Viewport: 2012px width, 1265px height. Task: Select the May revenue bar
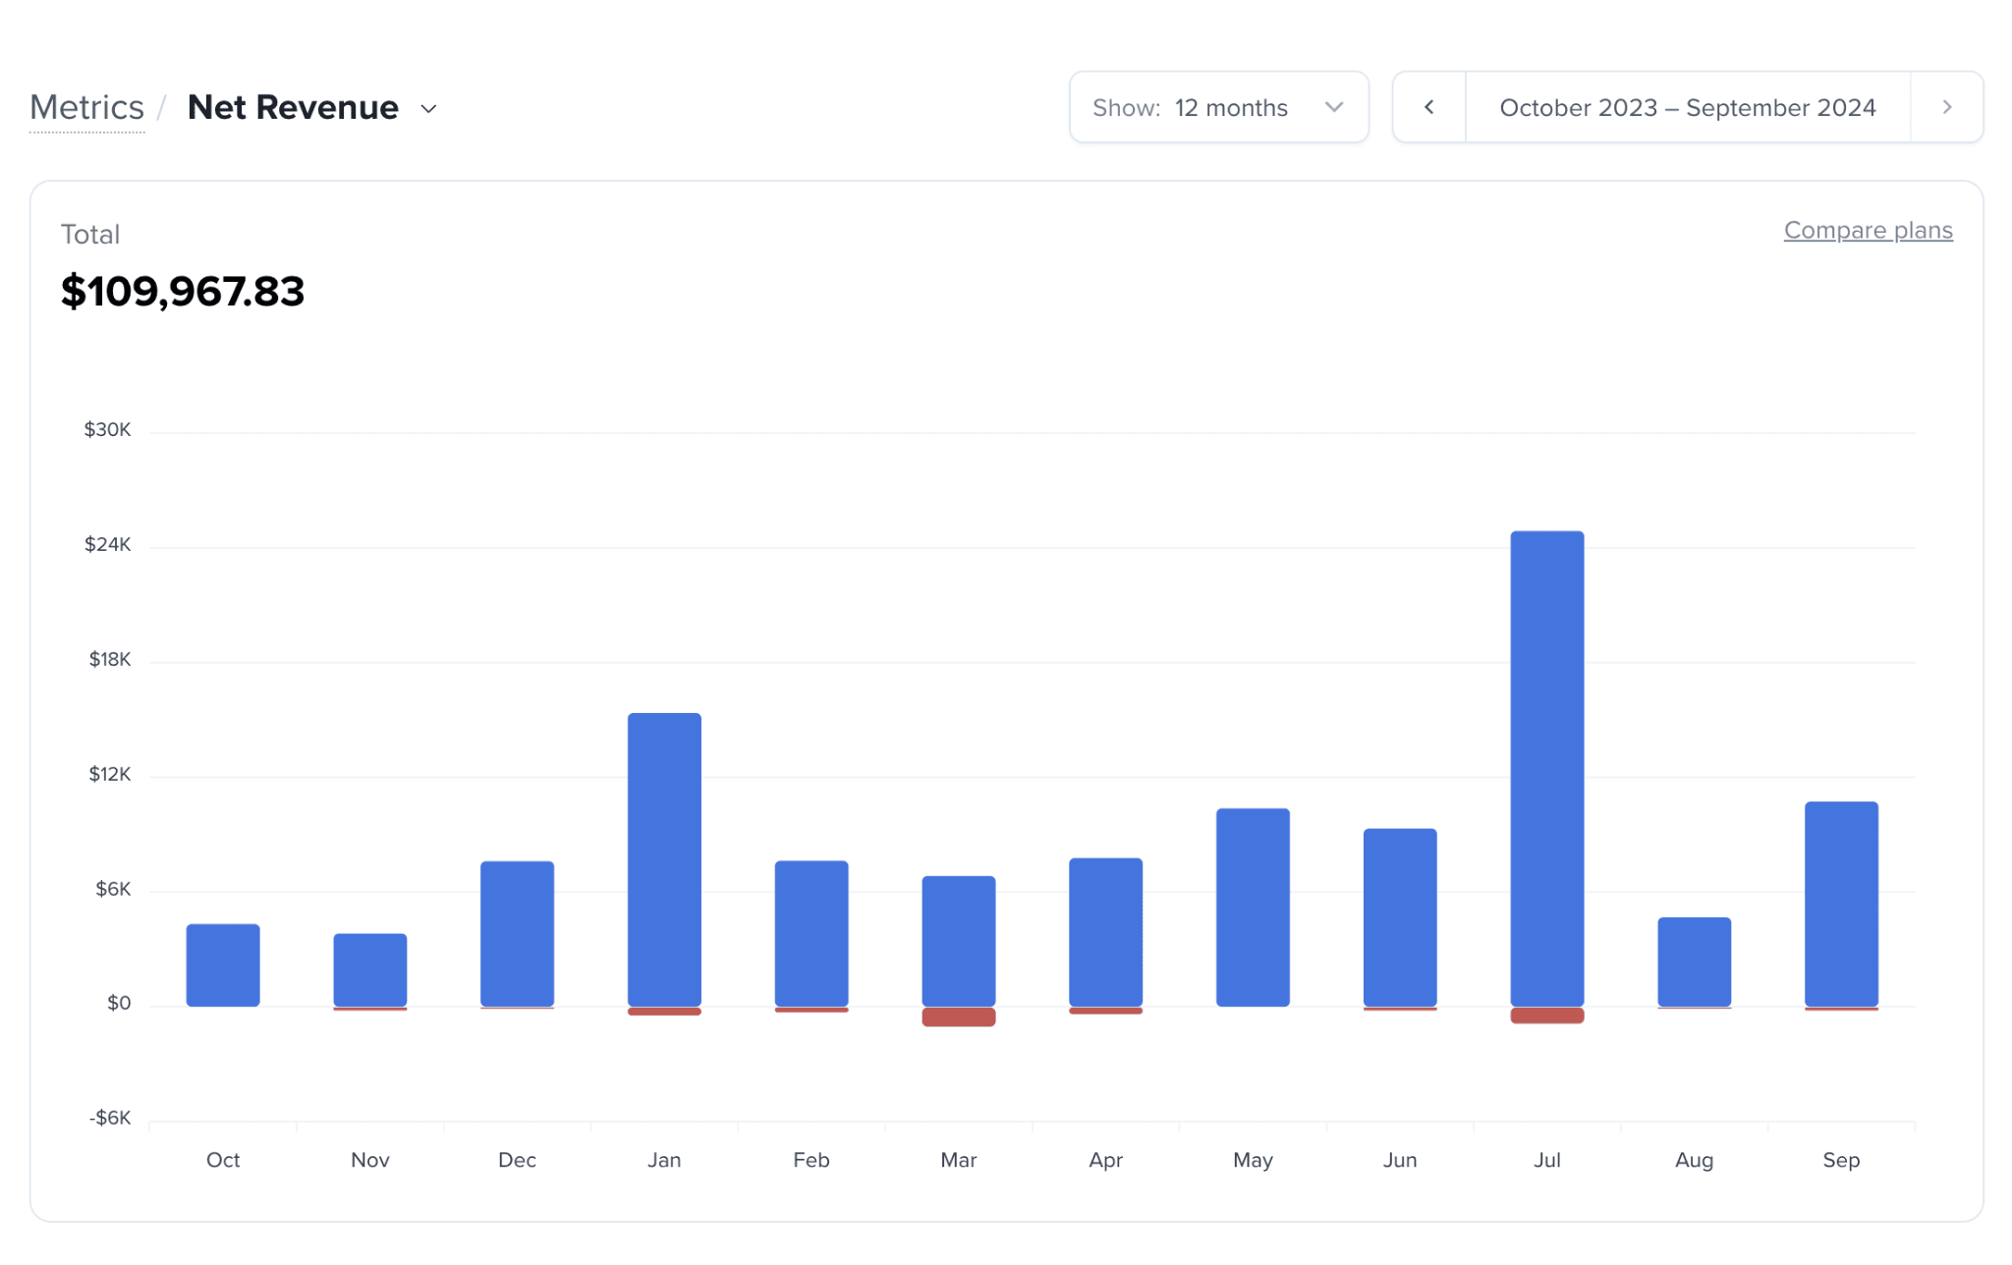pos(1253,907)
